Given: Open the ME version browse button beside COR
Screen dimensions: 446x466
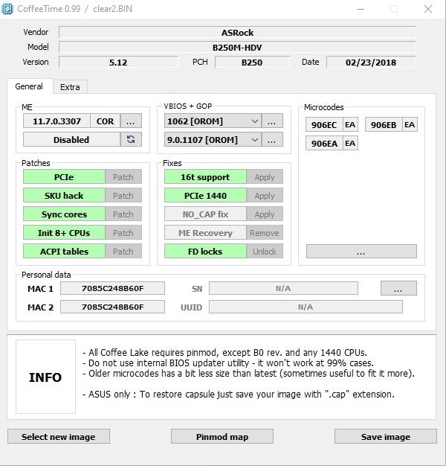Looking at the screenshot, I should [x=131, y=121].
